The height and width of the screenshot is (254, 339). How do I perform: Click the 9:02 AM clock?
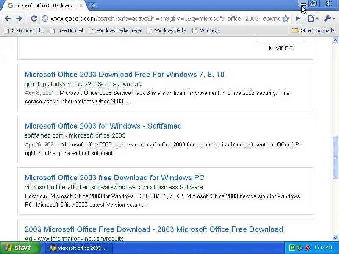(323, 248)
